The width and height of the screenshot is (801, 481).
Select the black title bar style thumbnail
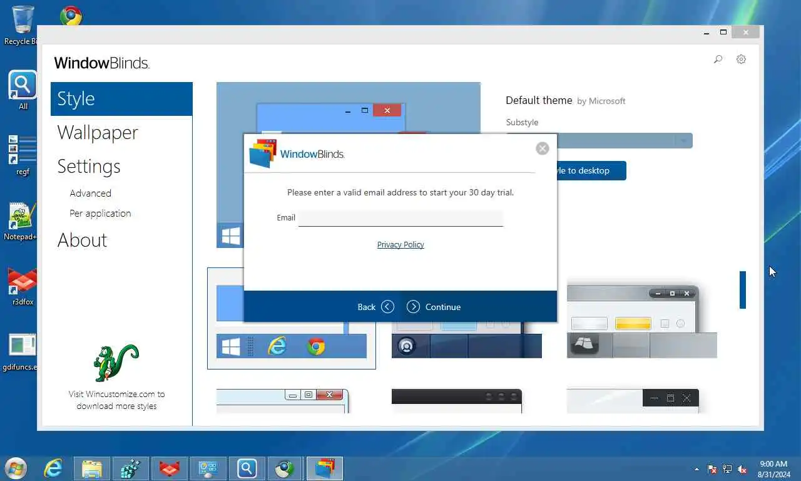point(457,401)
